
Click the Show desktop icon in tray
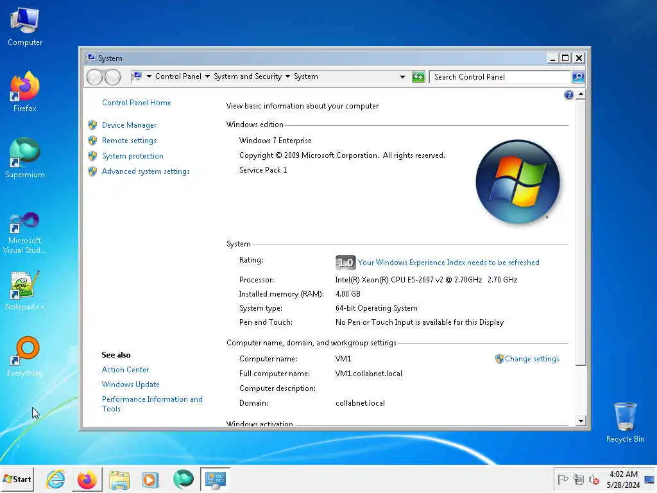tap(650, 479)
